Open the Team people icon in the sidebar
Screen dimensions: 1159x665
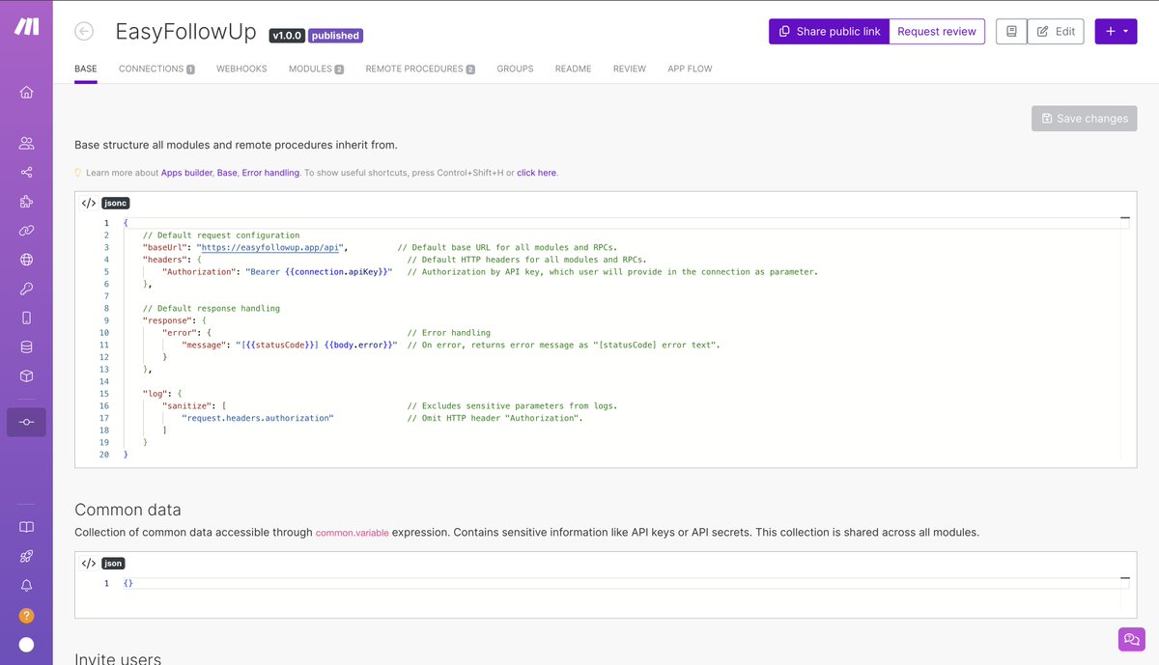click(26, 143)
